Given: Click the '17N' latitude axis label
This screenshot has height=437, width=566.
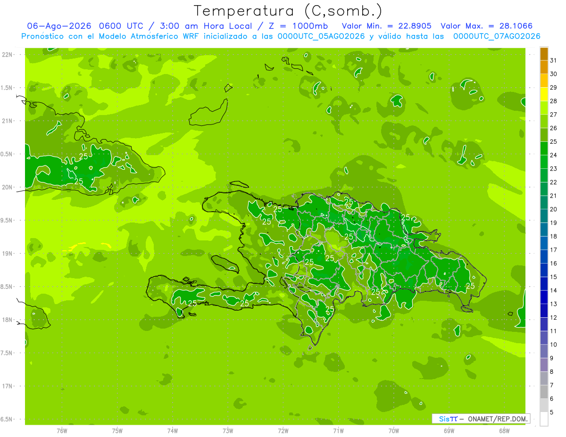Looking at the screenshot, I should (x=8, y=386).
